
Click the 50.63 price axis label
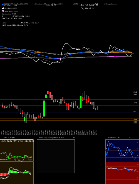[135, 94]
